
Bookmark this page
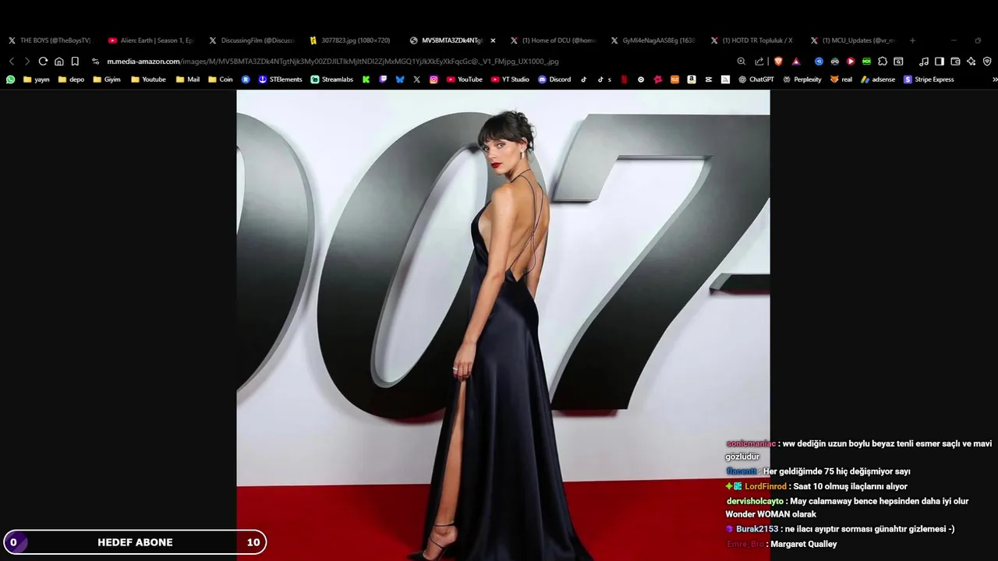click(x=75, y=62)
